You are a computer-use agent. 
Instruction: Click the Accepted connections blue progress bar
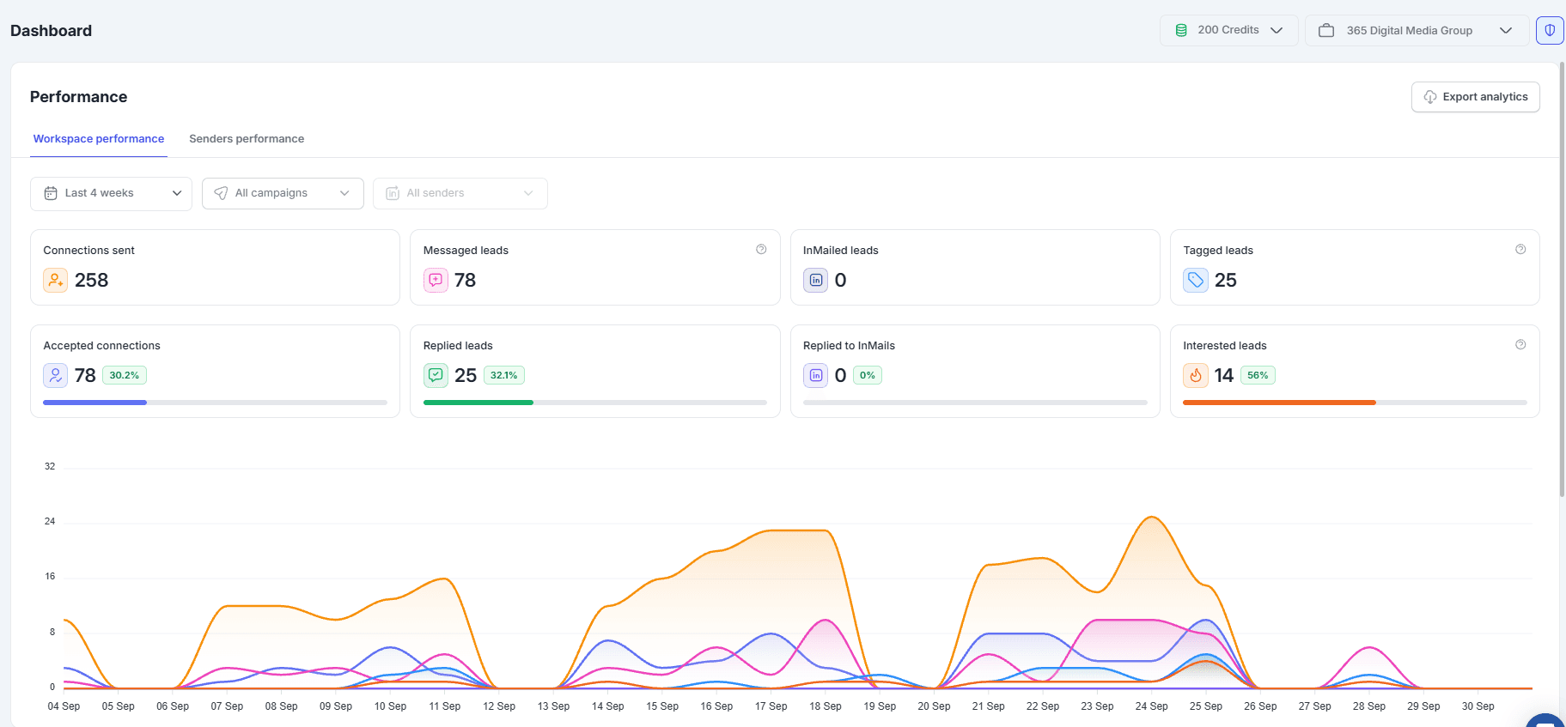(94, 403)
